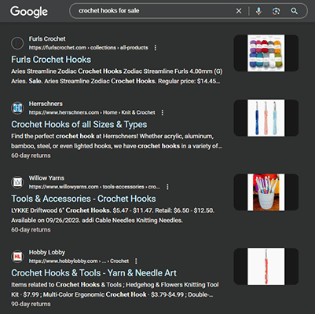The image size is (315, 314).
Task: Click the Hobby Lobby site favicon
Action: (17, 257)
